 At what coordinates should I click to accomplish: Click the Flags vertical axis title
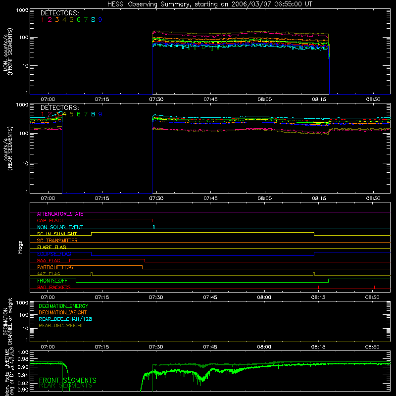coord(20,247)
